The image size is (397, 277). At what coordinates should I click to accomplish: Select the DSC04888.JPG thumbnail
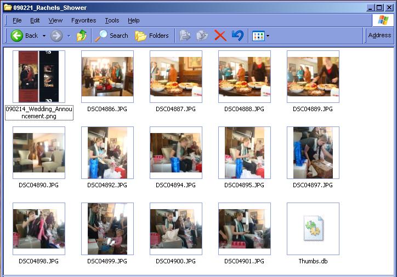(245, 76)
